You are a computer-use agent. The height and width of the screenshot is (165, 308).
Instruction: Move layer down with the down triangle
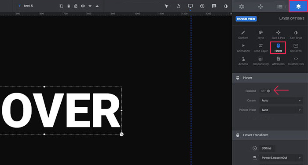coord(90,6)
